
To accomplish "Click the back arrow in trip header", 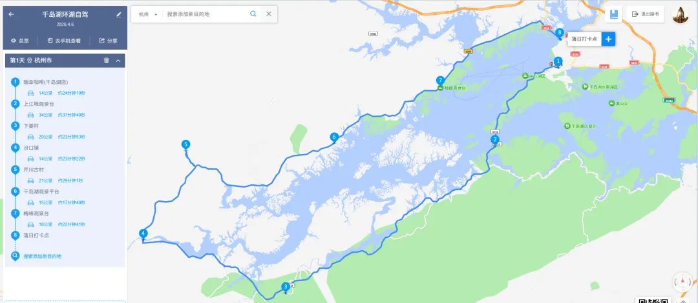I will click(x=12, y=14).
